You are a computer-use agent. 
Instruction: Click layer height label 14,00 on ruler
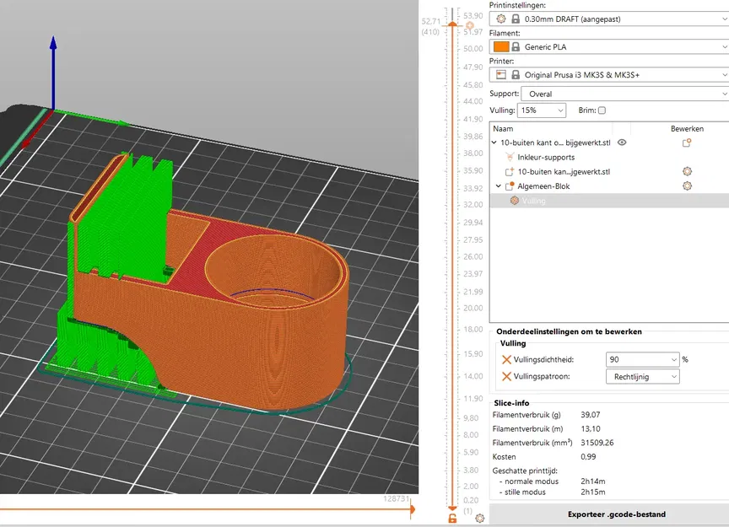tap(472, 376)
